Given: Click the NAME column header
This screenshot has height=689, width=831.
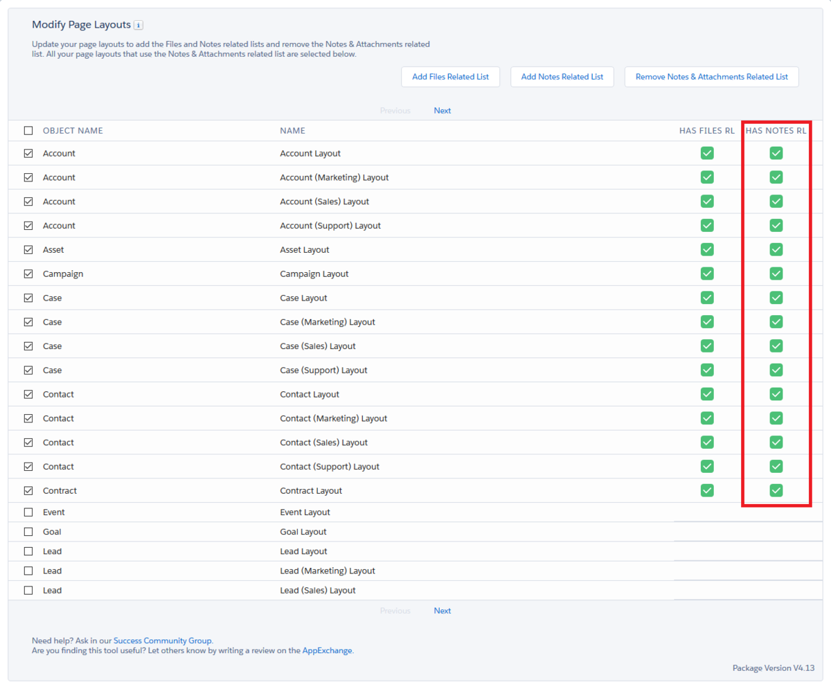Looking at the screenshot, I should [x=292, y=131].
